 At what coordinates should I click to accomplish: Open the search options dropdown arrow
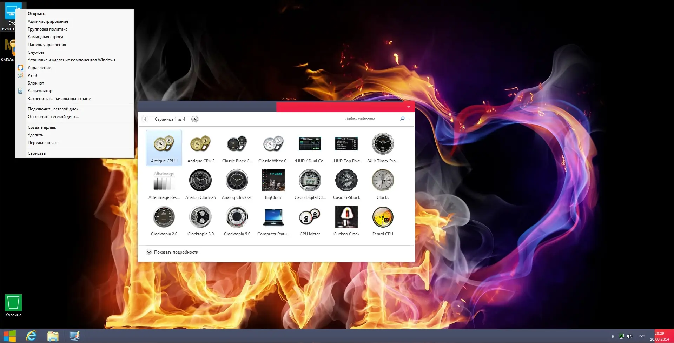[409, 119]
